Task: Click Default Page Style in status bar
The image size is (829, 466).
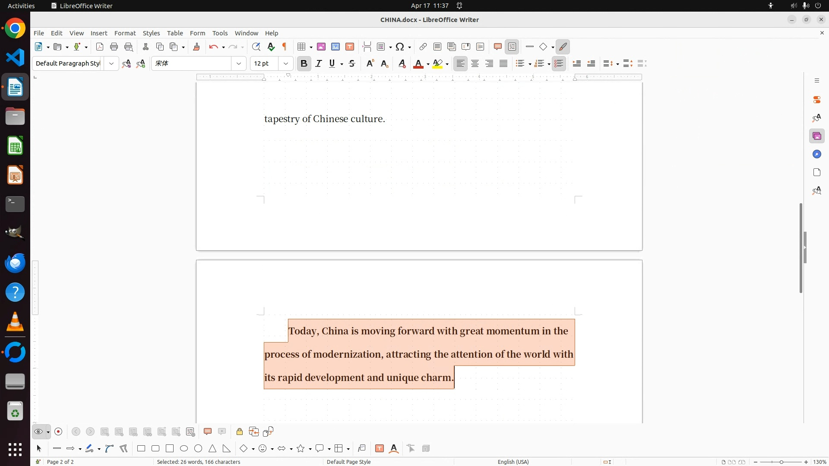Action: pos(348,462)
